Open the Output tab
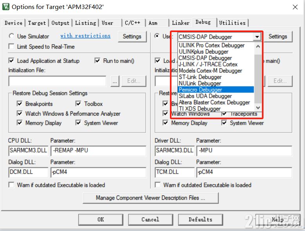Screen dimensions: 305x231 click(60, 23)
